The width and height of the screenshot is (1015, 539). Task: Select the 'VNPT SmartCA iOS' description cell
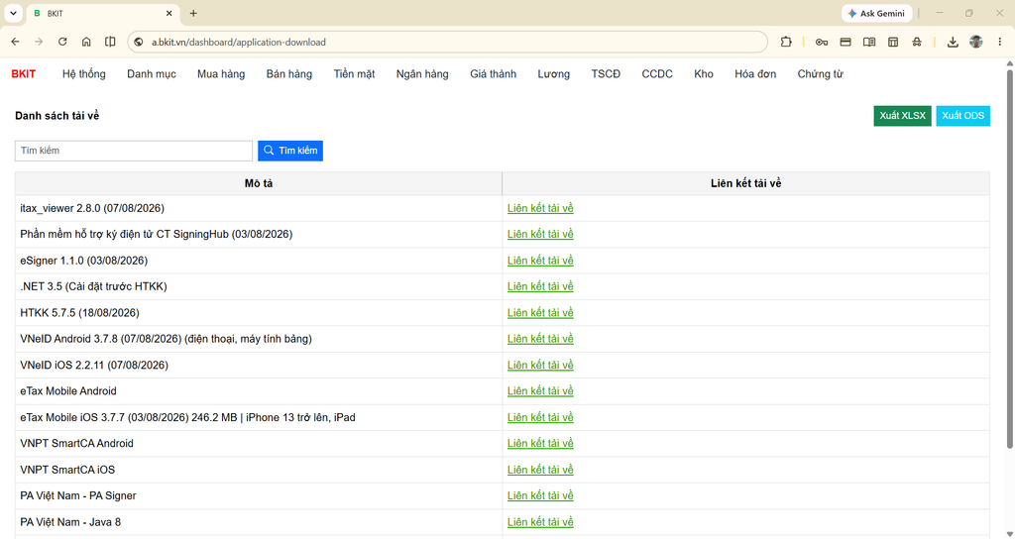[259, 470]
